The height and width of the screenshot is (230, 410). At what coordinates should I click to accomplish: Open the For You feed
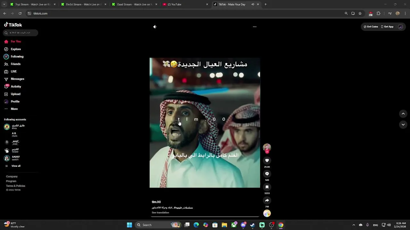13,42
